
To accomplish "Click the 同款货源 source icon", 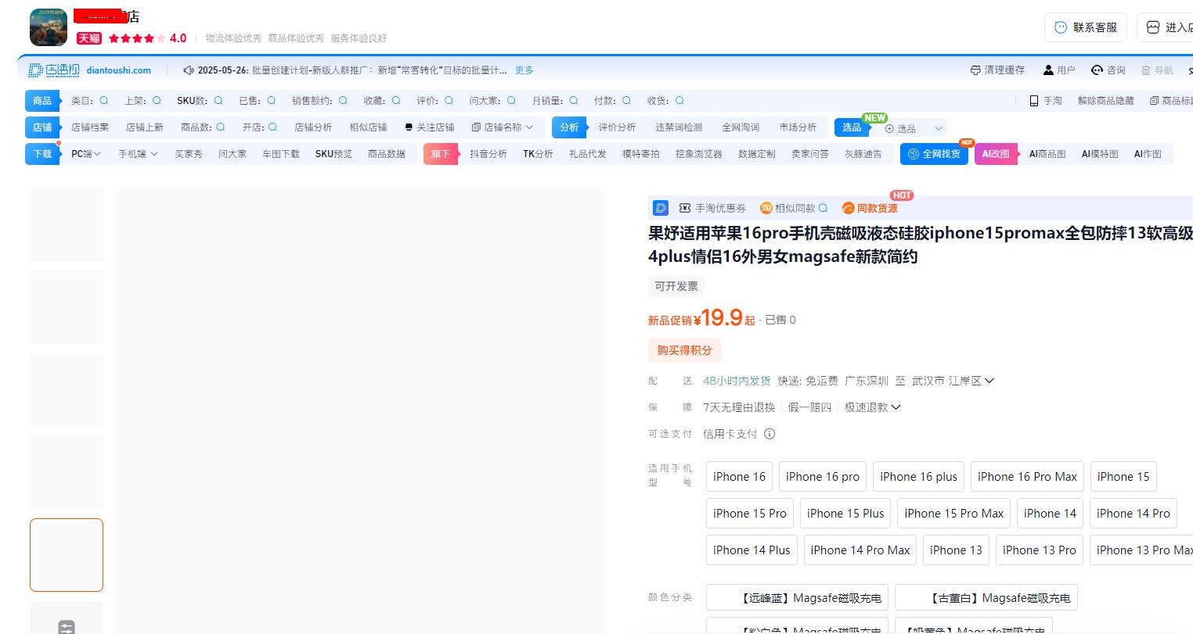I will point(848,208).
